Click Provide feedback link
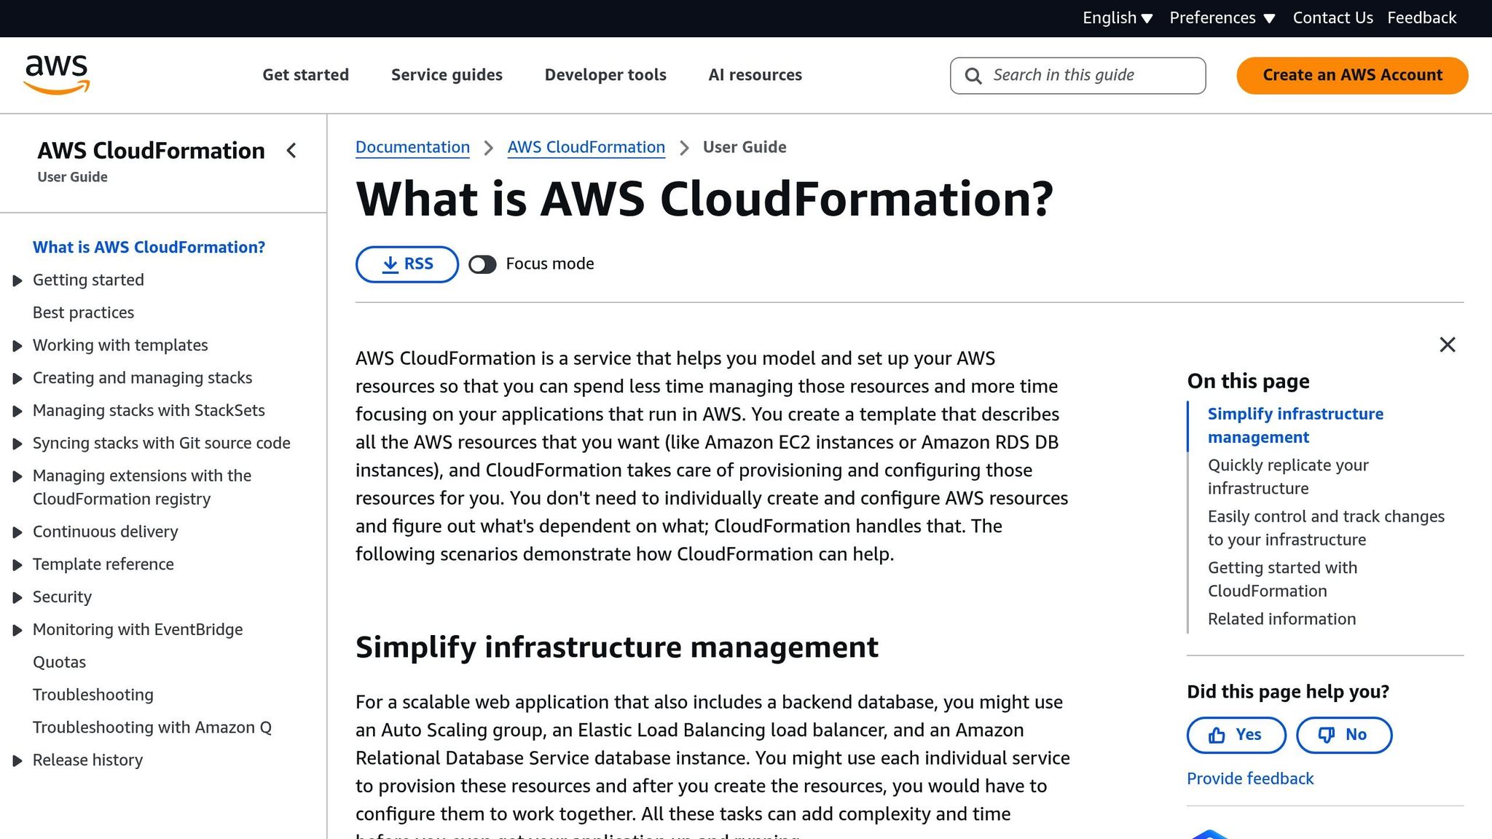Screen dimensions: 1492x839 pyautogui.click(x=1249, y=779)
